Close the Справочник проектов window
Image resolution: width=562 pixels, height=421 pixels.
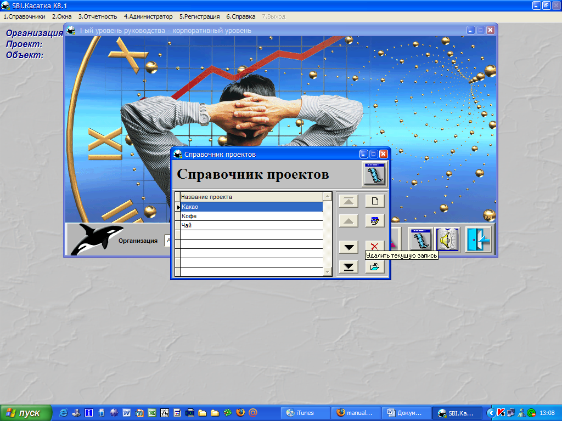pos(384,154)
